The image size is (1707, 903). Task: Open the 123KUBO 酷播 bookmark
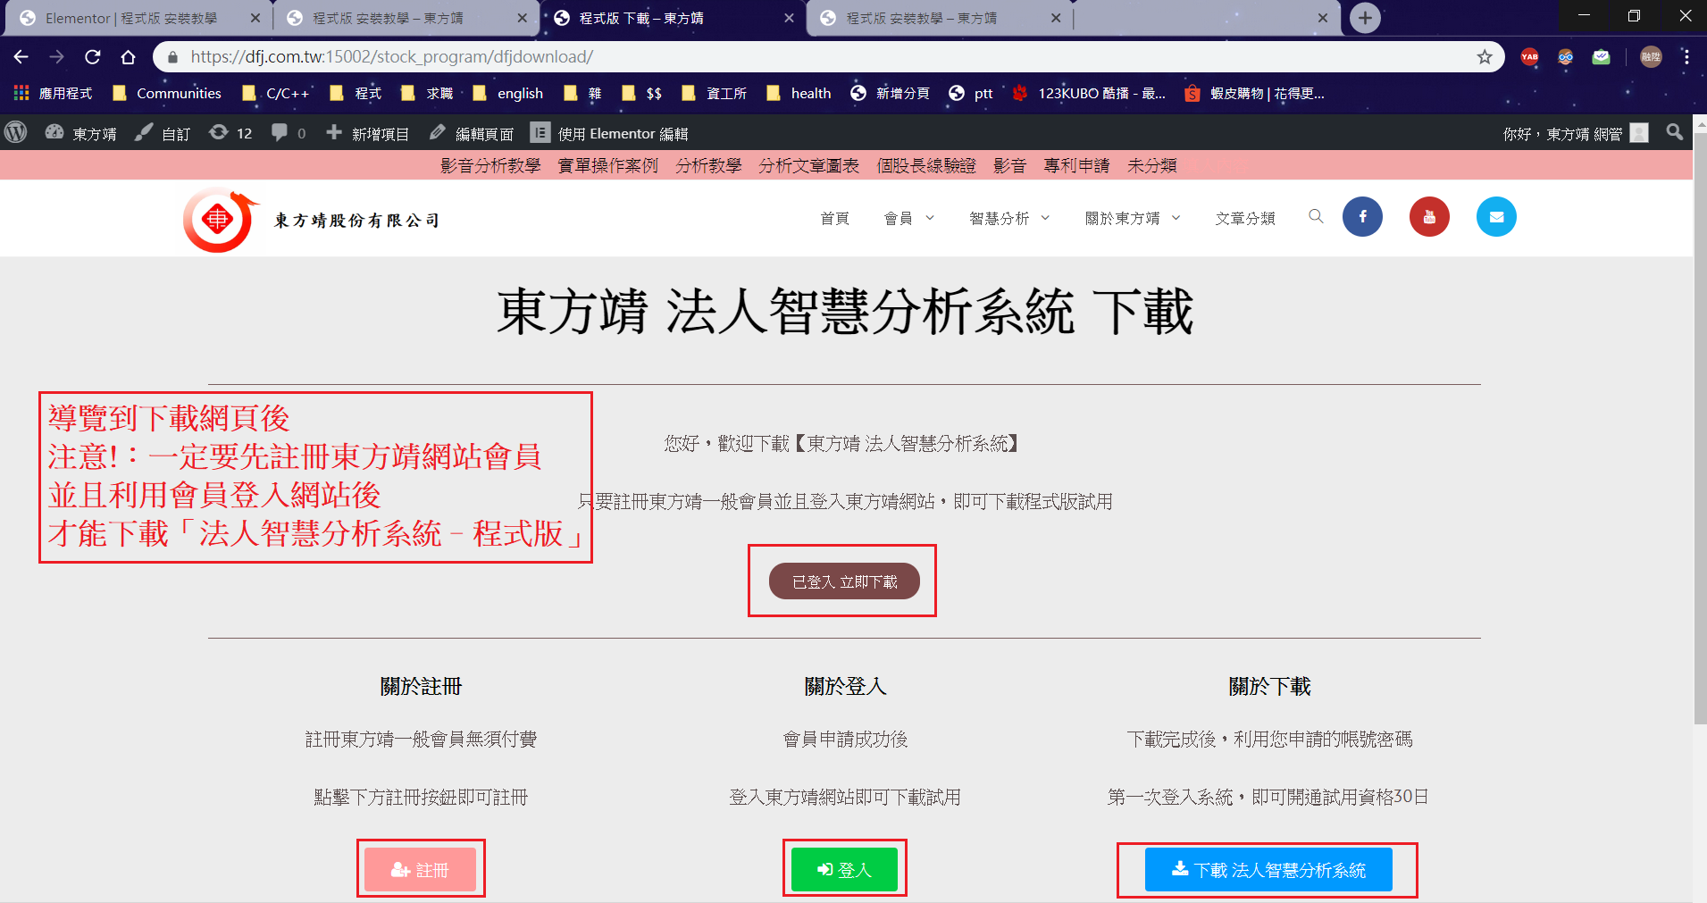point(1089,93)
